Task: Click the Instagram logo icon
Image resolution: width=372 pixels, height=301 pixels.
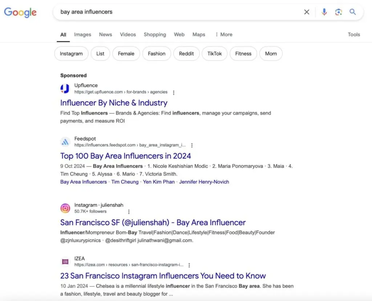Action: pyautogui.click(x=65, y=208)
